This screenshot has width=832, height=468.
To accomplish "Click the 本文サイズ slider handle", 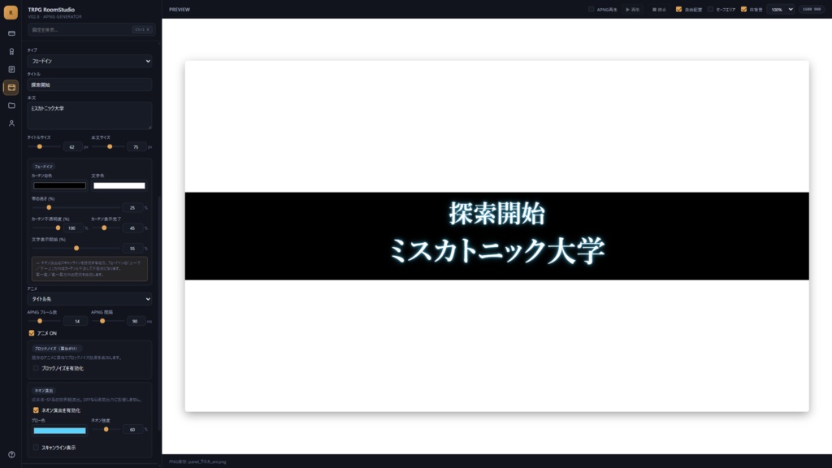I will [x=110, y=146].
